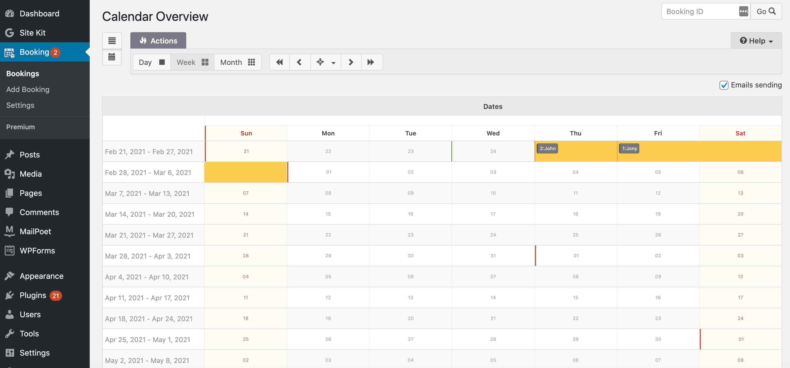Click the calendar overview view icon
The image size is (790, 368).
(x=112, y=57)
